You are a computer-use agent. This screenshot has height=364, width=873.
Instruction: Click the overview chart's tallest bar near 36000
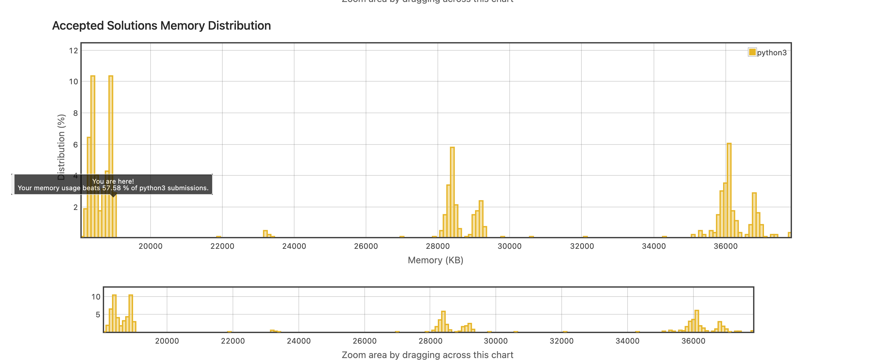[x=697, y=320]
